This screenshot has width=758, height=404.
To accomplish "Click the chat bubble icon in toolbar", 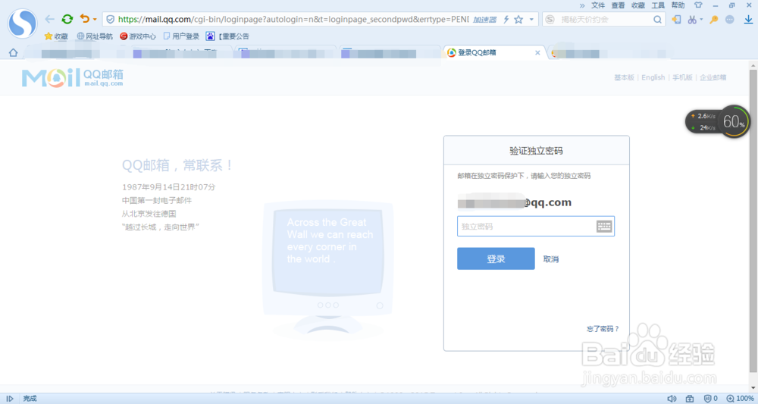I will click(730, 20).
